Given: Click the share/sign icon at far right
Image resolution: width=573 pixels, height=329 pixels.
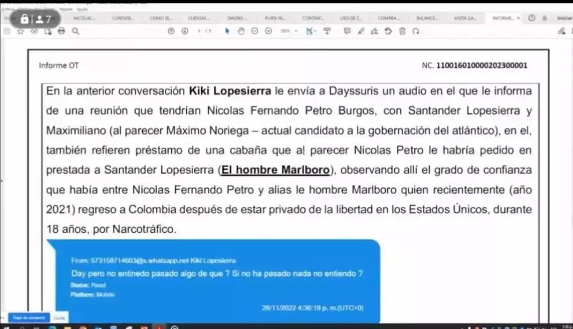Looking at the screenshot, I should click(562, 32).
